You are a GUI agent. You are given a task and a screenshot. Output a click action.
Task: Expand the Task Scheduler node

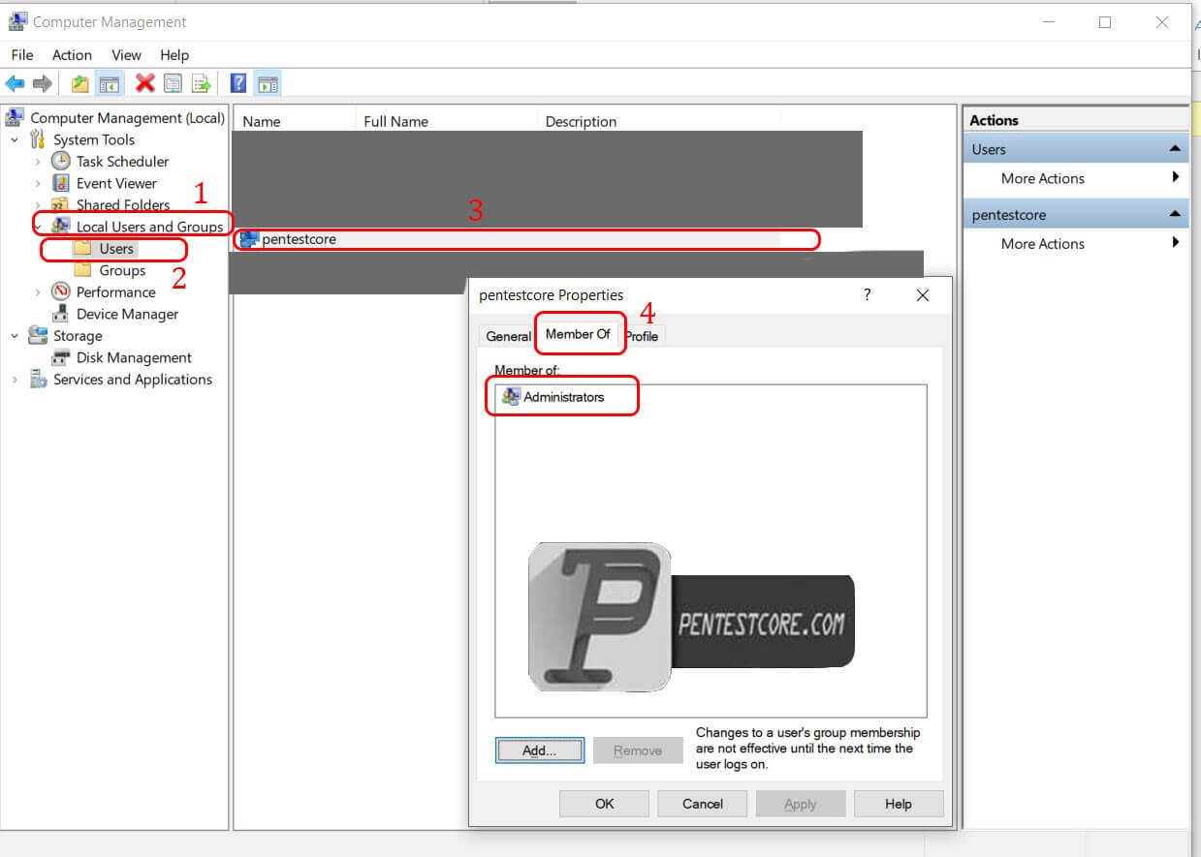click(x=38, y=162)
